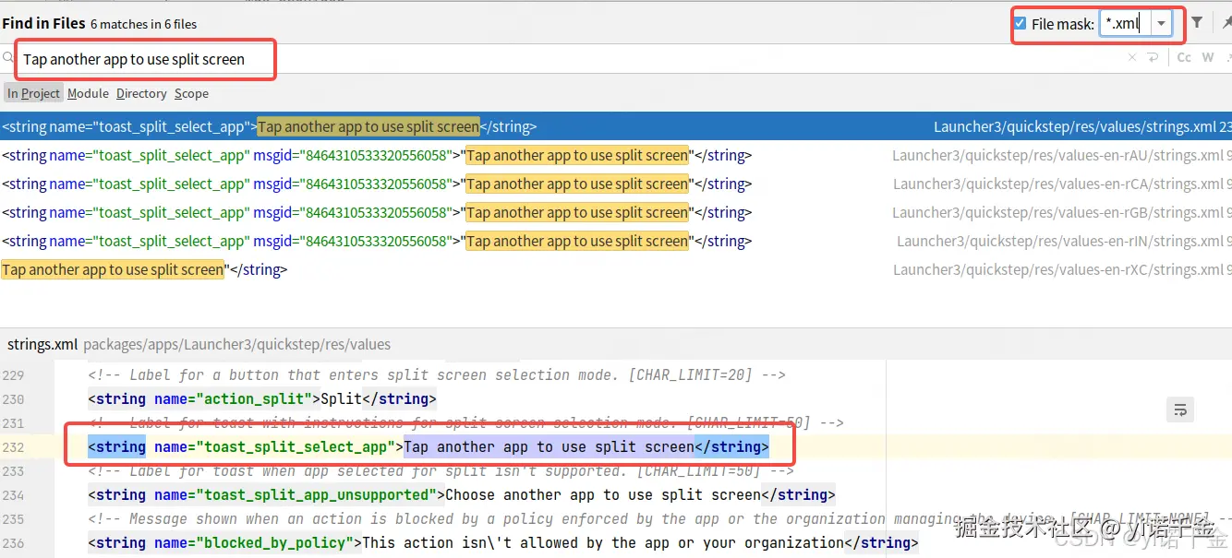The height and width of the screenshot is (558, 1232).
Task: Toggle the W whole words option
Action: click(x=1208, y=57)
